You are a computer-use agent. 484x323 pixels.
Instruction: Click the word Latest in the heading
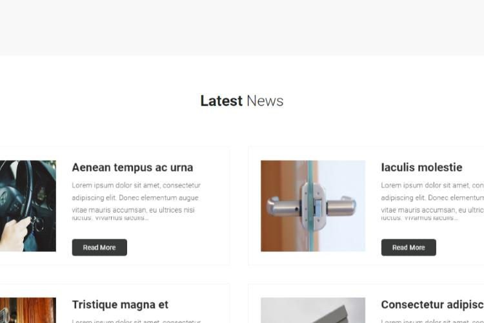click(x=221, y=101)
